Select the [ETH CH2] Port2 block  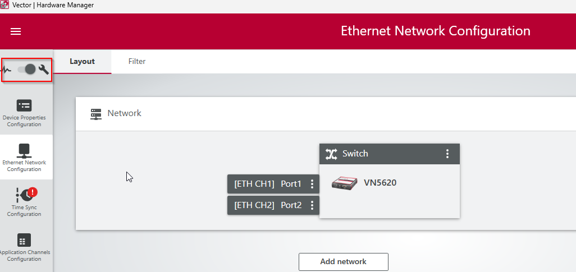pos(267,205)
